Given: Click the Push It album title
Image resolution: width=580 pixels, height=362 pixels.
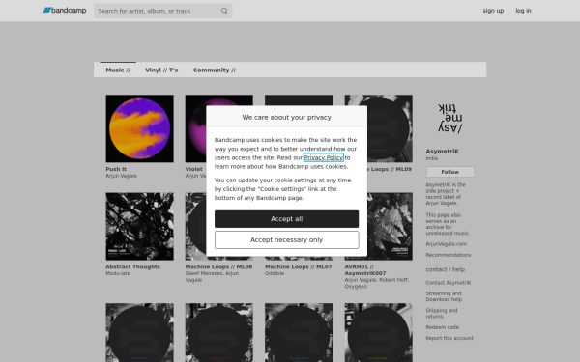Looking at the screenshot, I should (116, 169).
